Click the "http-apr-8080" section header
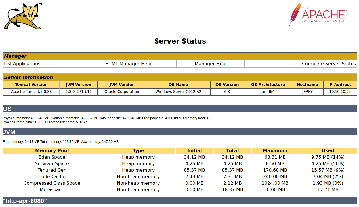 (180, 201)
